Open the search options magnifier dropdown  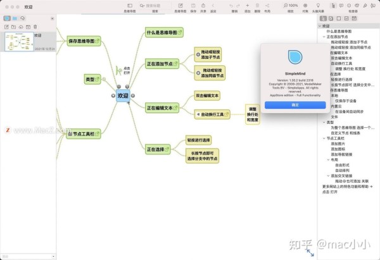click(142, 6)
